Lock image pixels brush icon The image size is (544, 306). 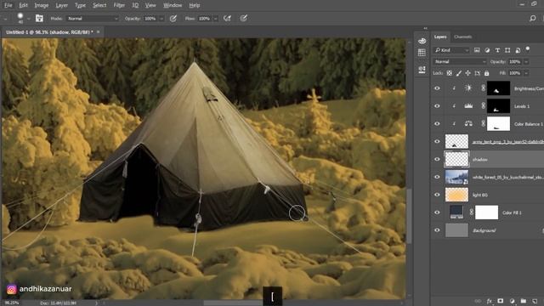pos(459,73)
